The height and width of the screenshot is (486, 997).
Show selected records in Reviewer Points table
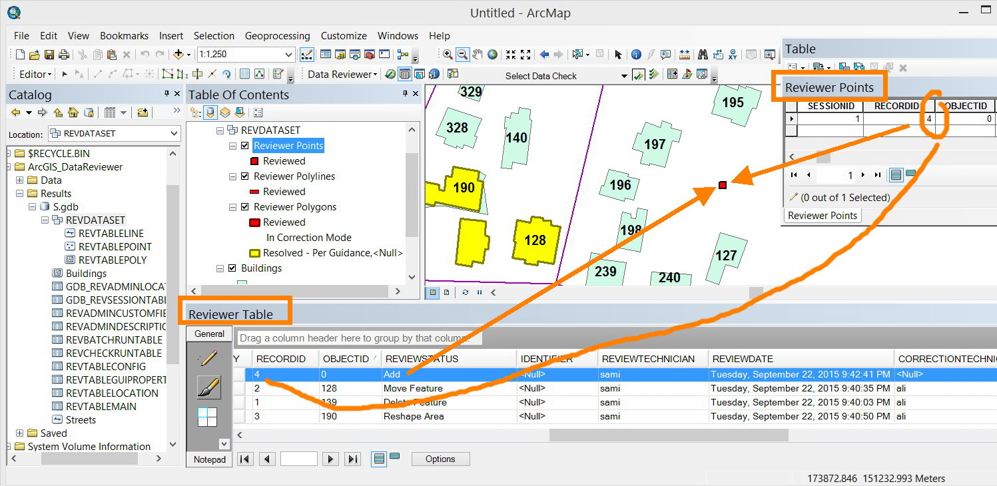click(910, 174)
